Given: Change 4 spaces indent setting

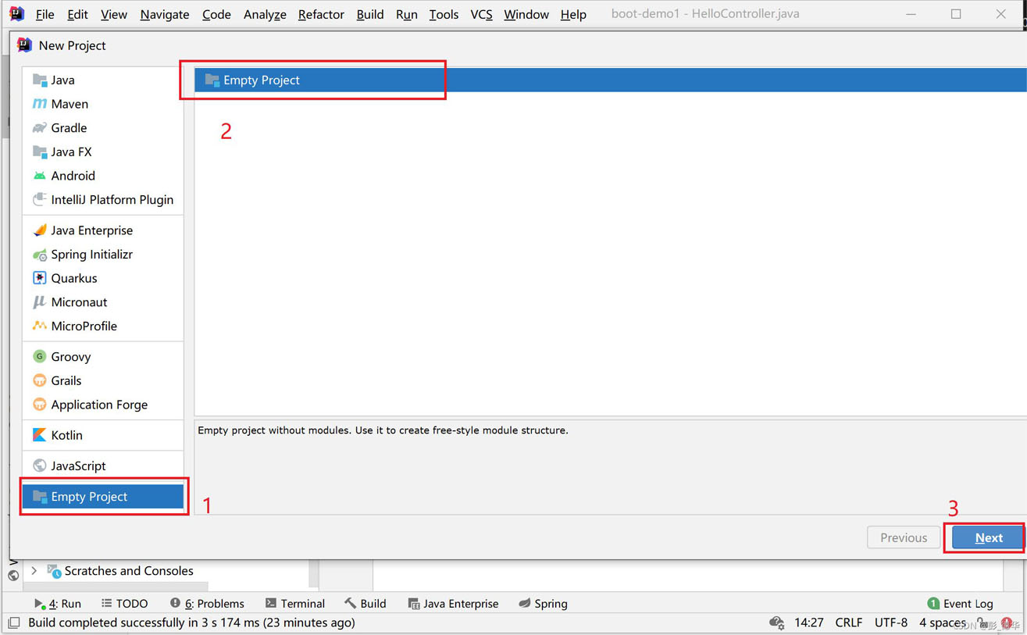Looking at the screenshot, I should click(x=943, y=623).
